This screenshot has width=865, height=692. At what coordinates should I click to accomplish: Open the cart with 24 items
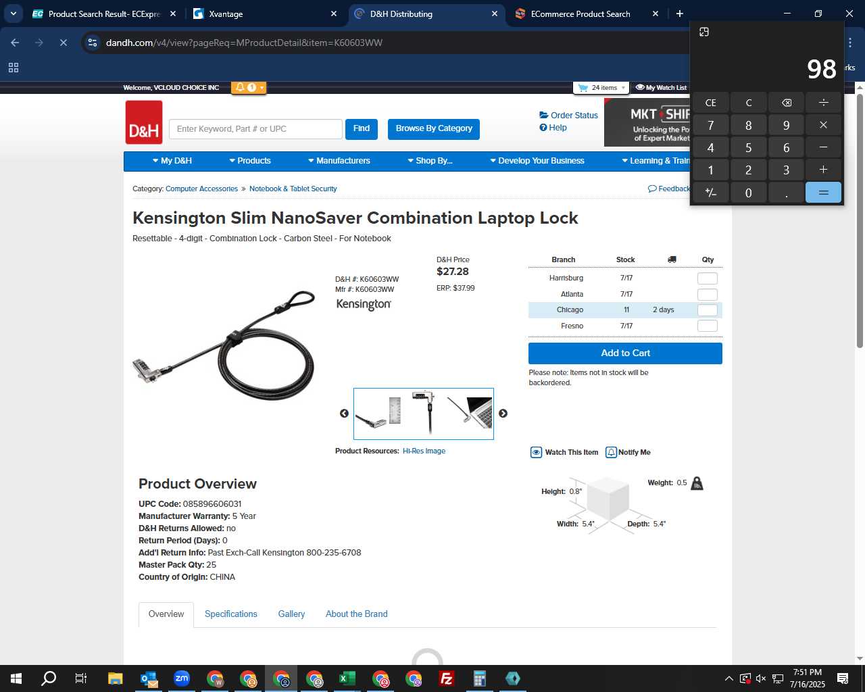click(601, 88)
